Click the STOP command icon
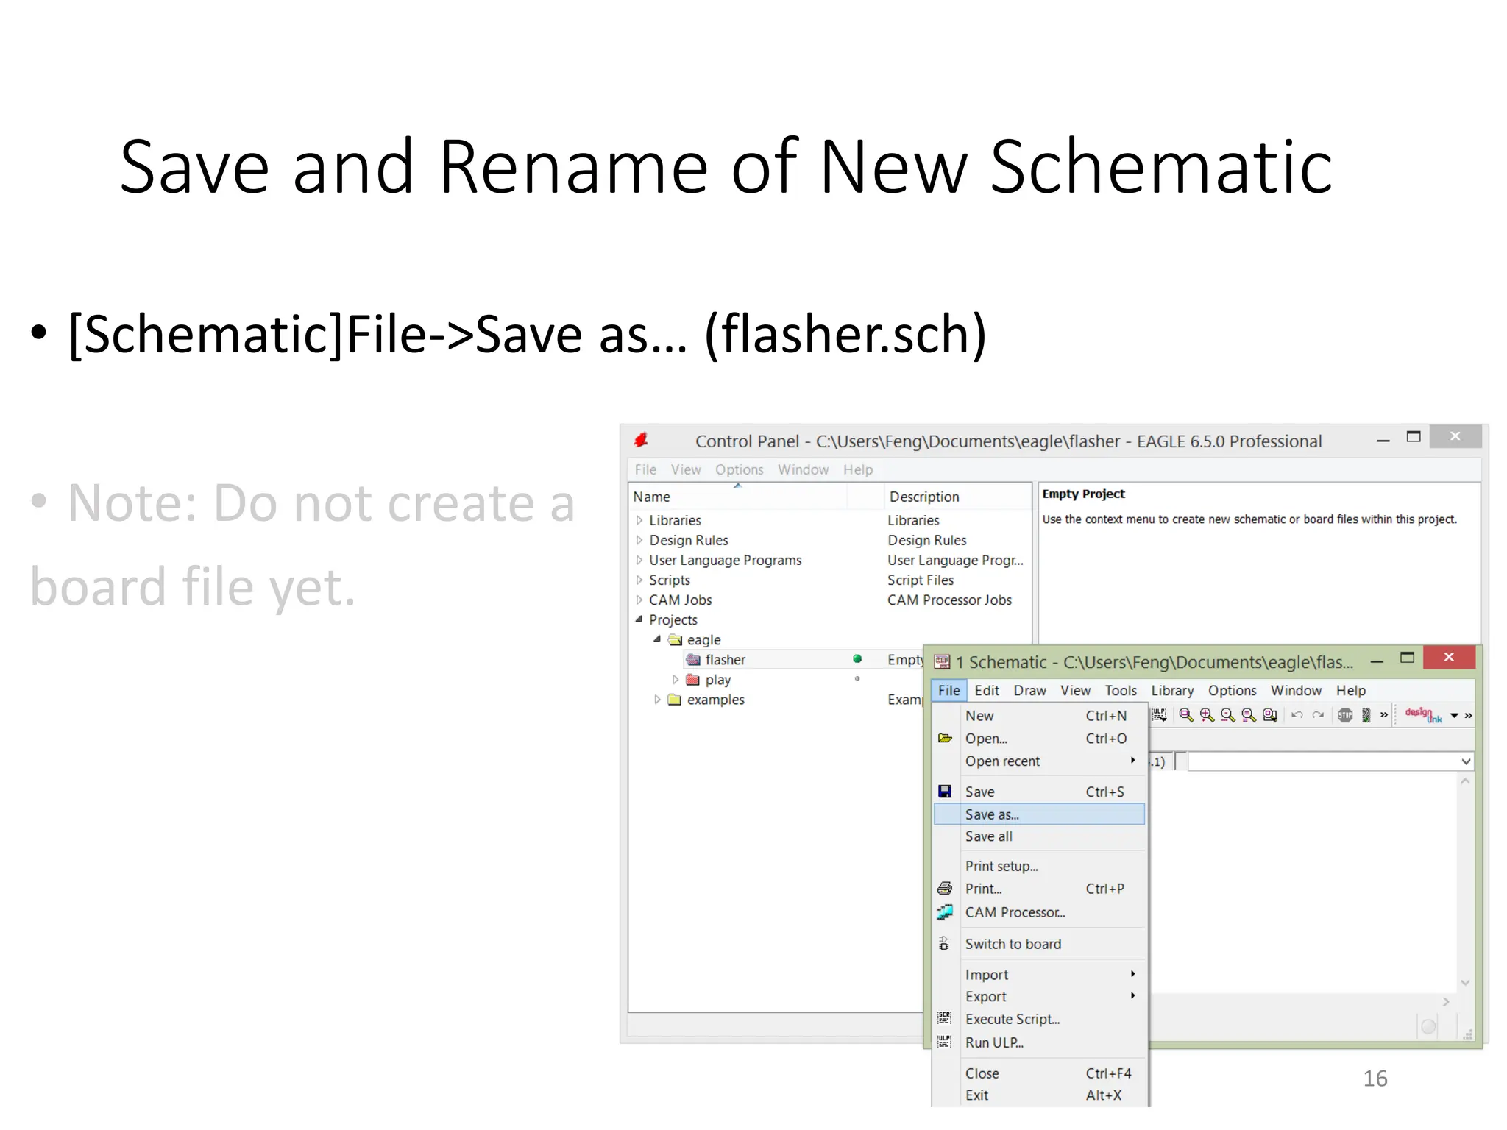1507x1130 pixels. 1345,715
